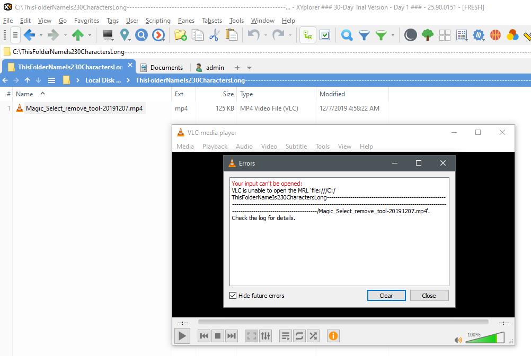This screenshot has height=356, width=531.
Task: Open the Back button history dropdown arrow
Action: click(41, 35)
